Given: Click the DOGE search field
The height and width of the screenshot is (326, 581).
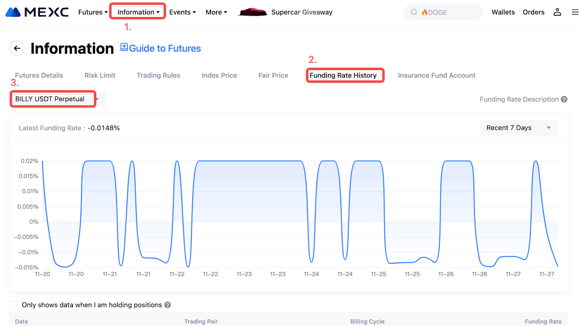Looking at the screenshot, I should click(x=444, y=12).
